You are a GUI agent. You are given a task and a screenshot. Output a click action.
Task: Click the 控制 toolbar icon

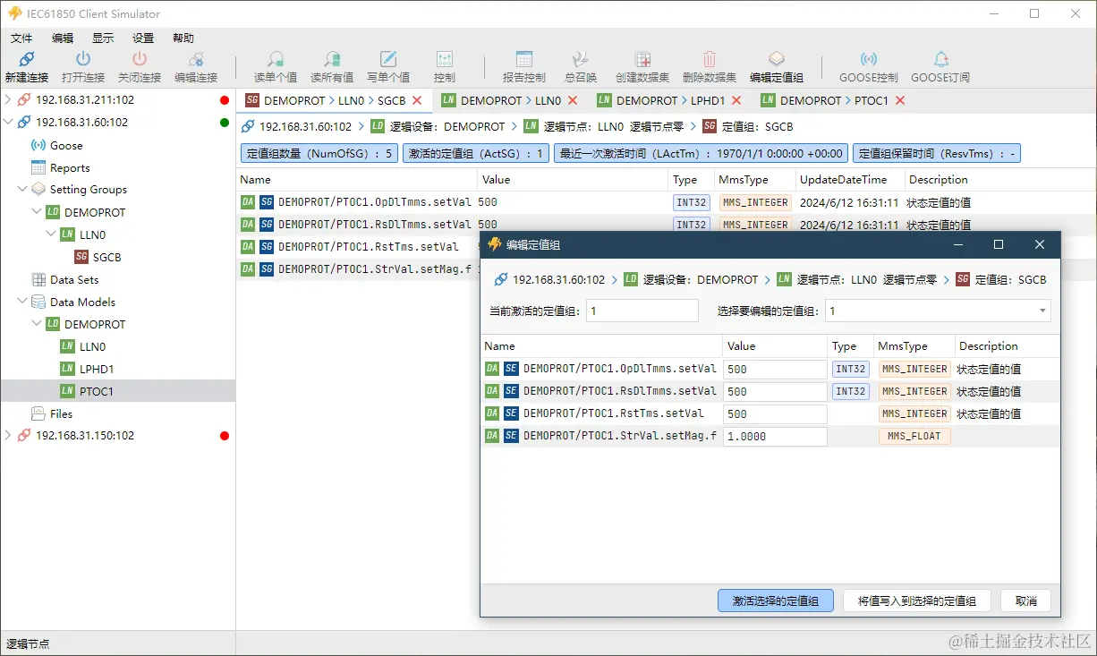click(x=445, y=60)
